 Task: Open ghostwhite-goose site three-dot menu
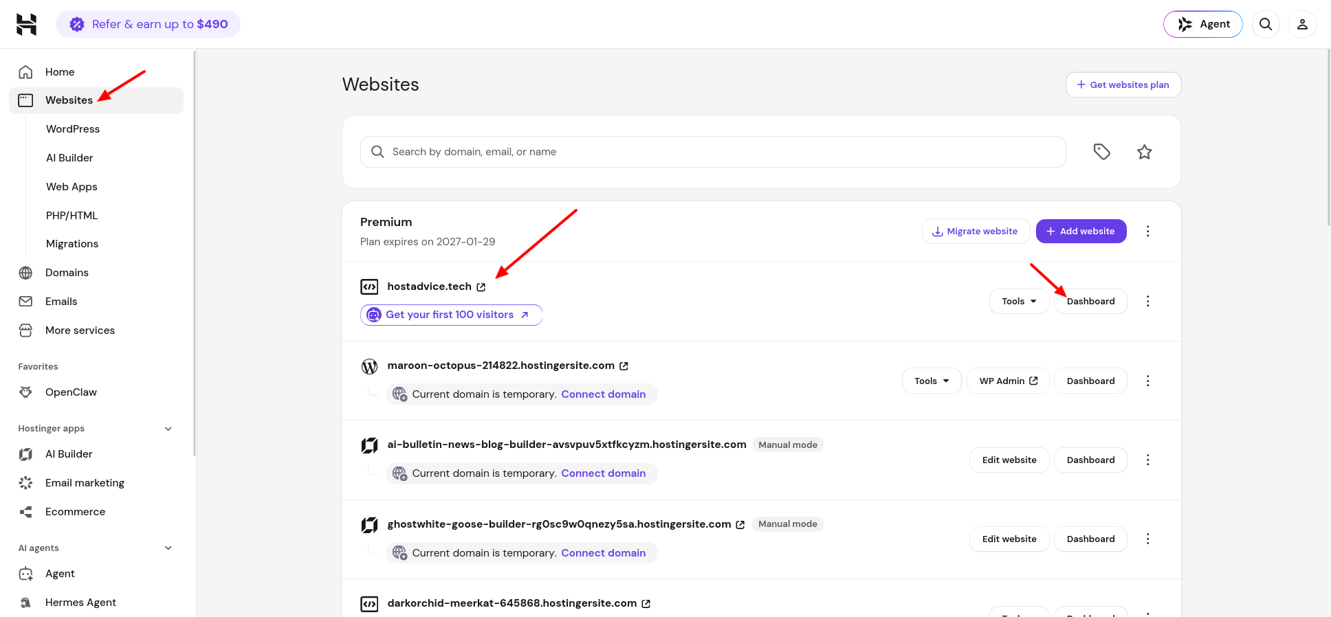point(1147,539)
